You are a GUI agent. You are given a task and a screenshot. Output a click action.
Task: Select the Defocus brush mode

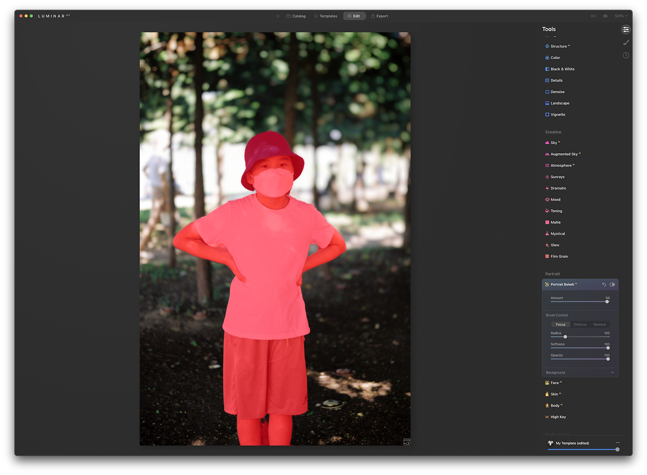click(580, 324)
